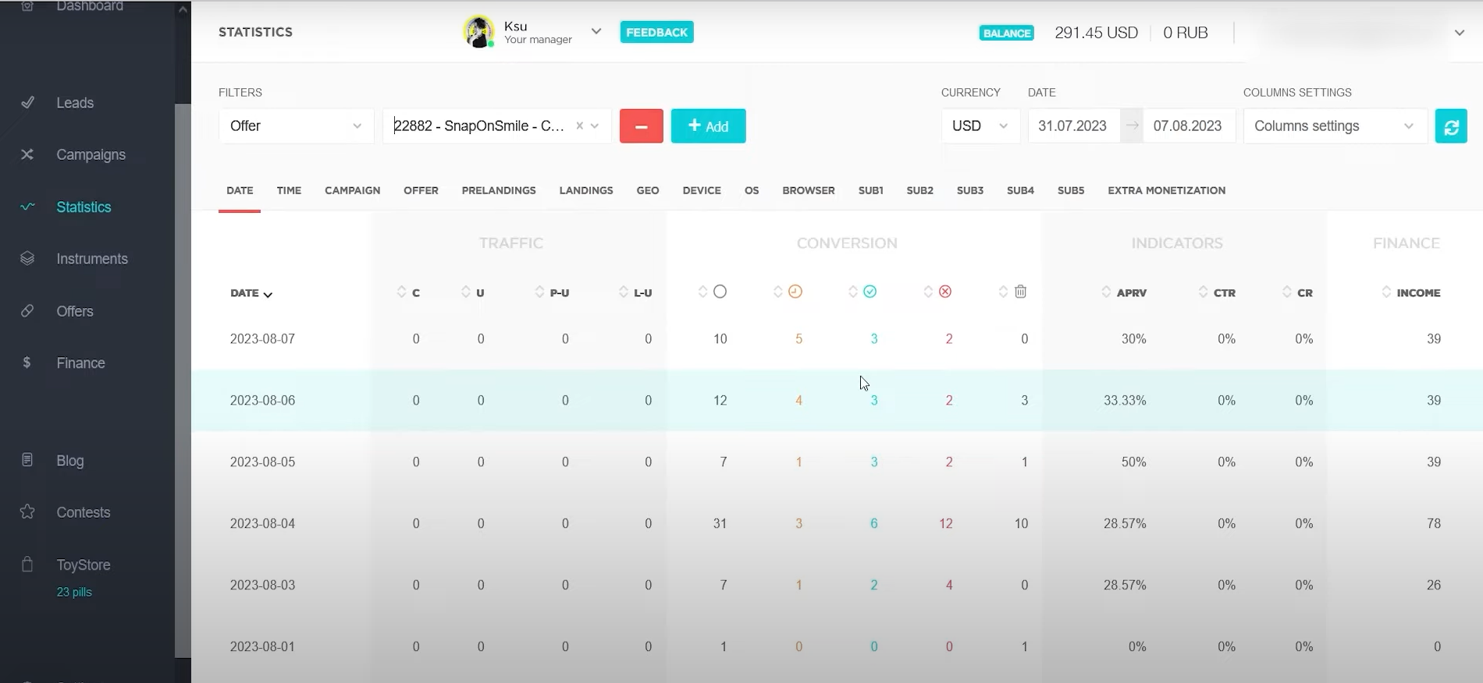Click the refresh statistics button

[1451, 126]
